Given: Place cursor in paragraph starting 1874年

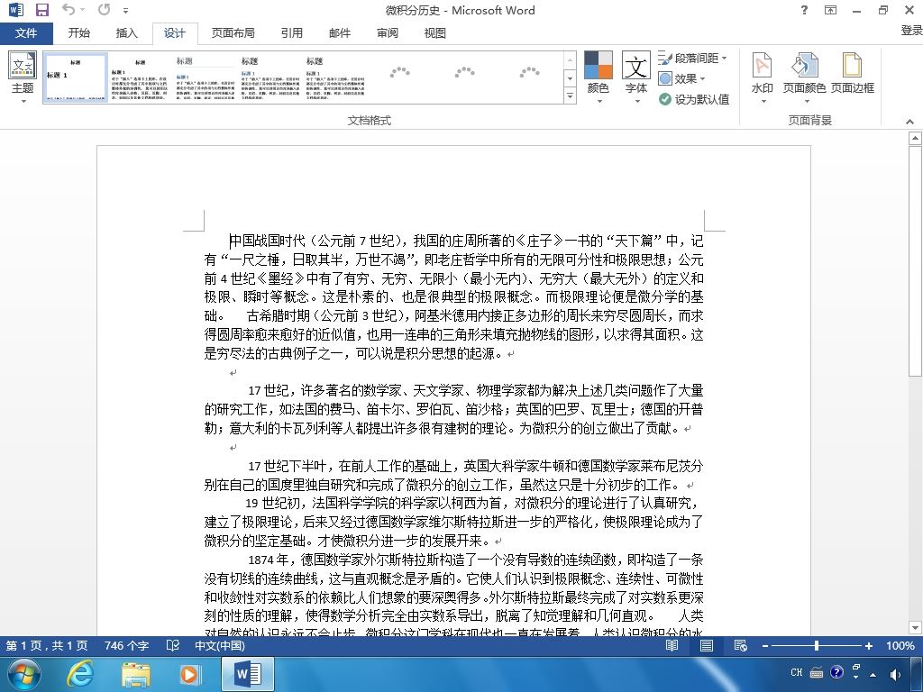Looking at the screenshot, I should [453, 596].
